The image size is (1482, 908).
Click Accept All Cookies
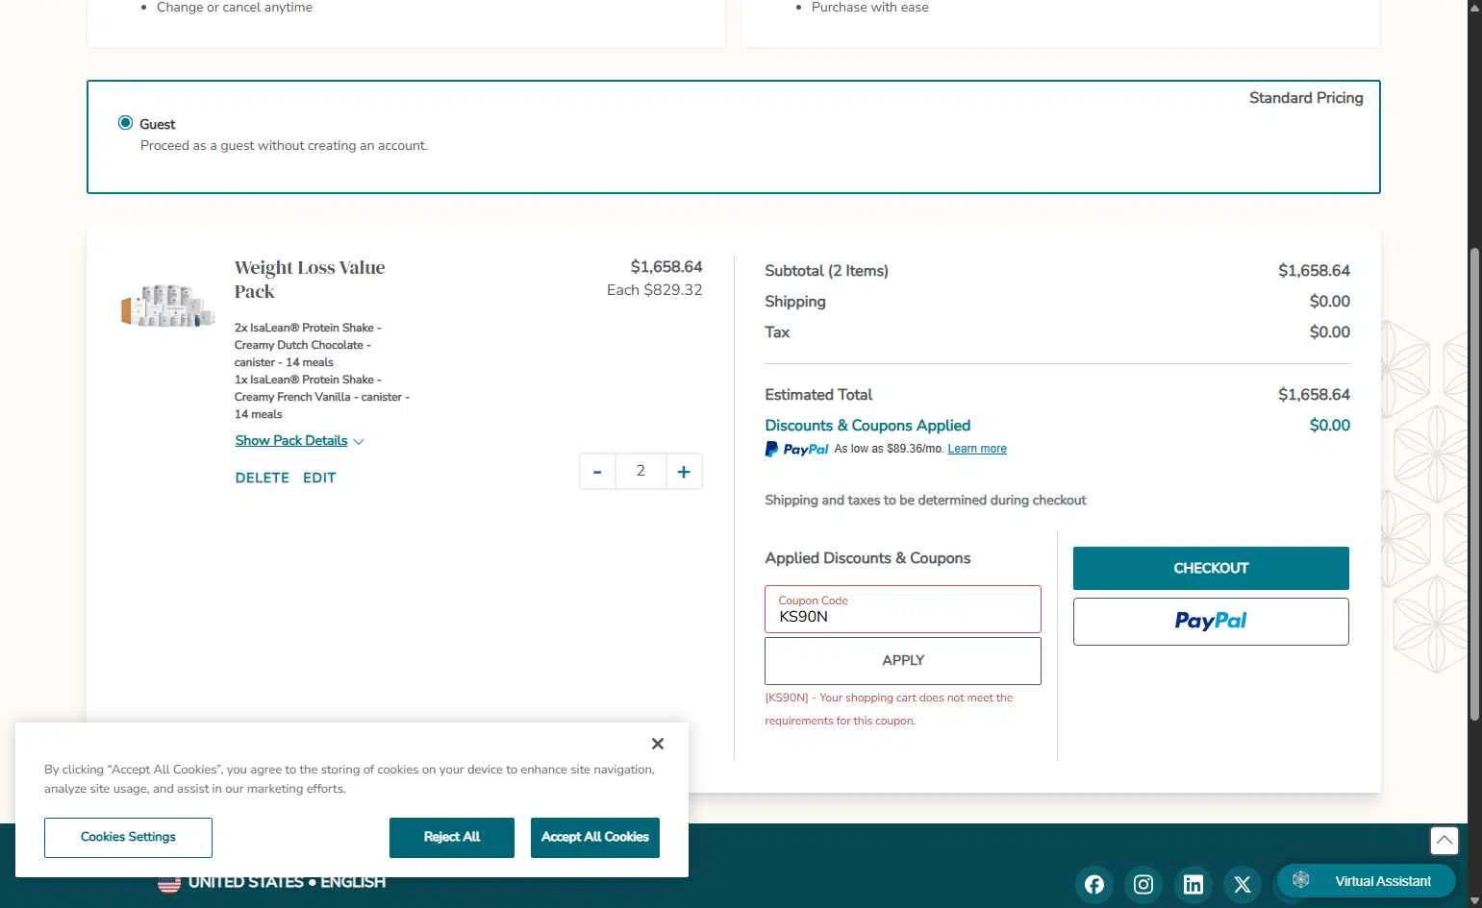coord(595,838)
